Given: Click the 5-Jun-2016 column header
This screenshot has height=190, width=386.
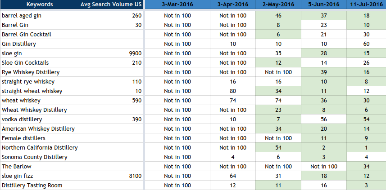Looking at the screenshot, I should click(x=324, y=4).
